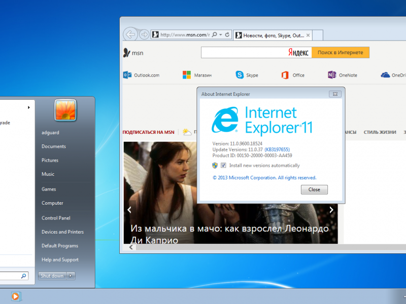
Task: Switch to the Новости, фото, Skype tab
Action: [273, 35]
